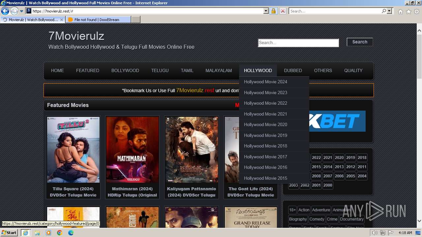
Task: Switch to File not found DoodStream tab
Action: pos(98,20)
